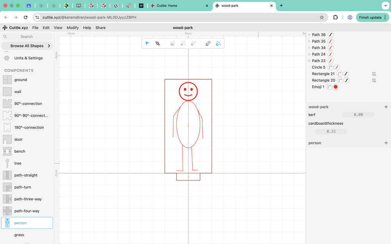Click Rectangle 21 stroke style icon
The height and width of the screenshot is (244, 391).
(x=346, y=74)
